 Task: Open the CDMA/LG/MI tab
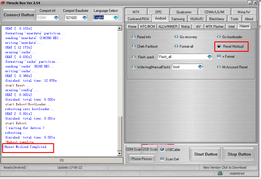pyautogui.click(x=214, y=12)
